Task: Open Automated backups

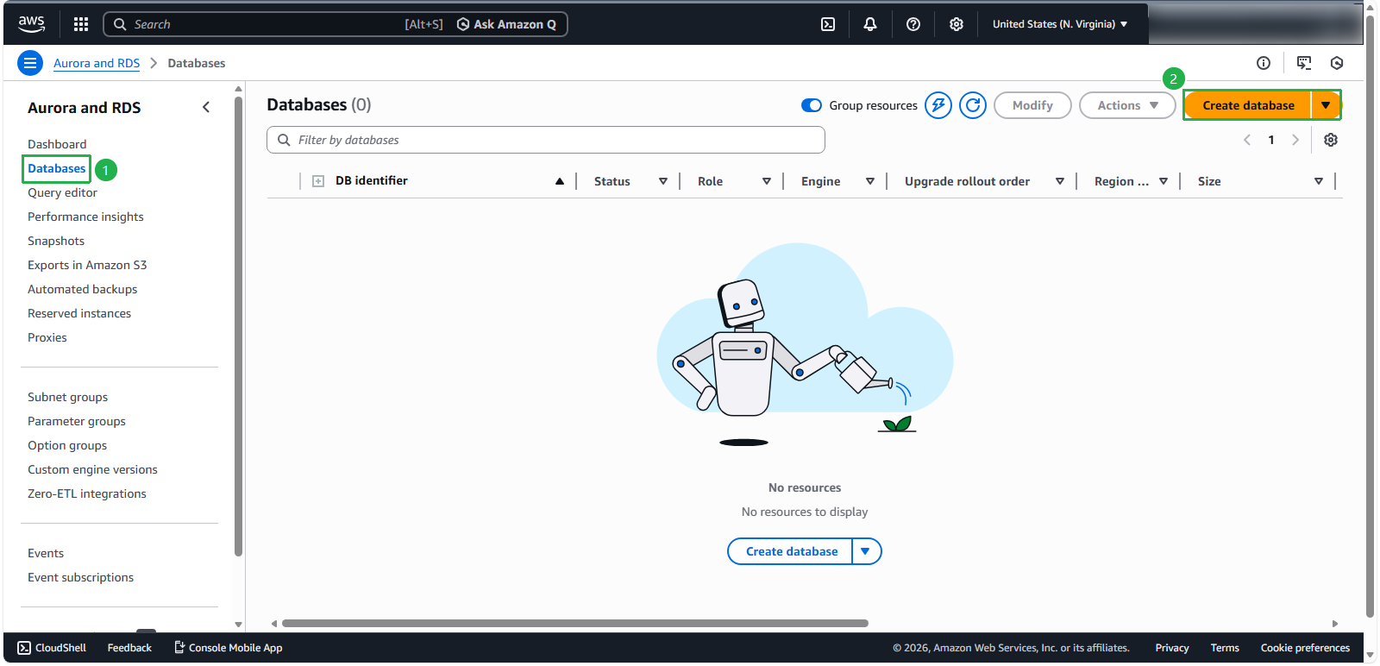Action: 82,289
